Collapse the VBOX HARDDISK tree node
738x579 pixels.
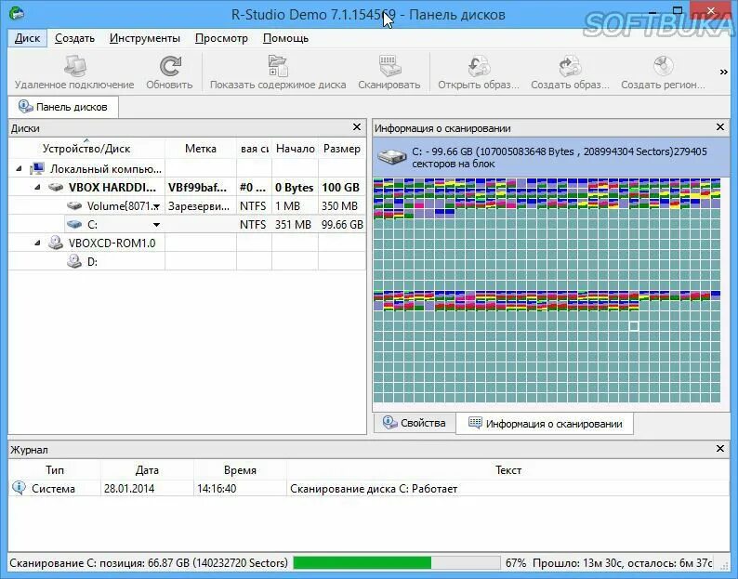[37, 188]
